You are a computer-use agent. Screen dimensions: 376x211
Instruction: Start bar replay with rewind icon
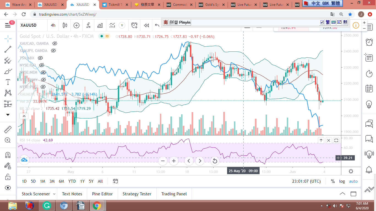click(x=146, y=25)
